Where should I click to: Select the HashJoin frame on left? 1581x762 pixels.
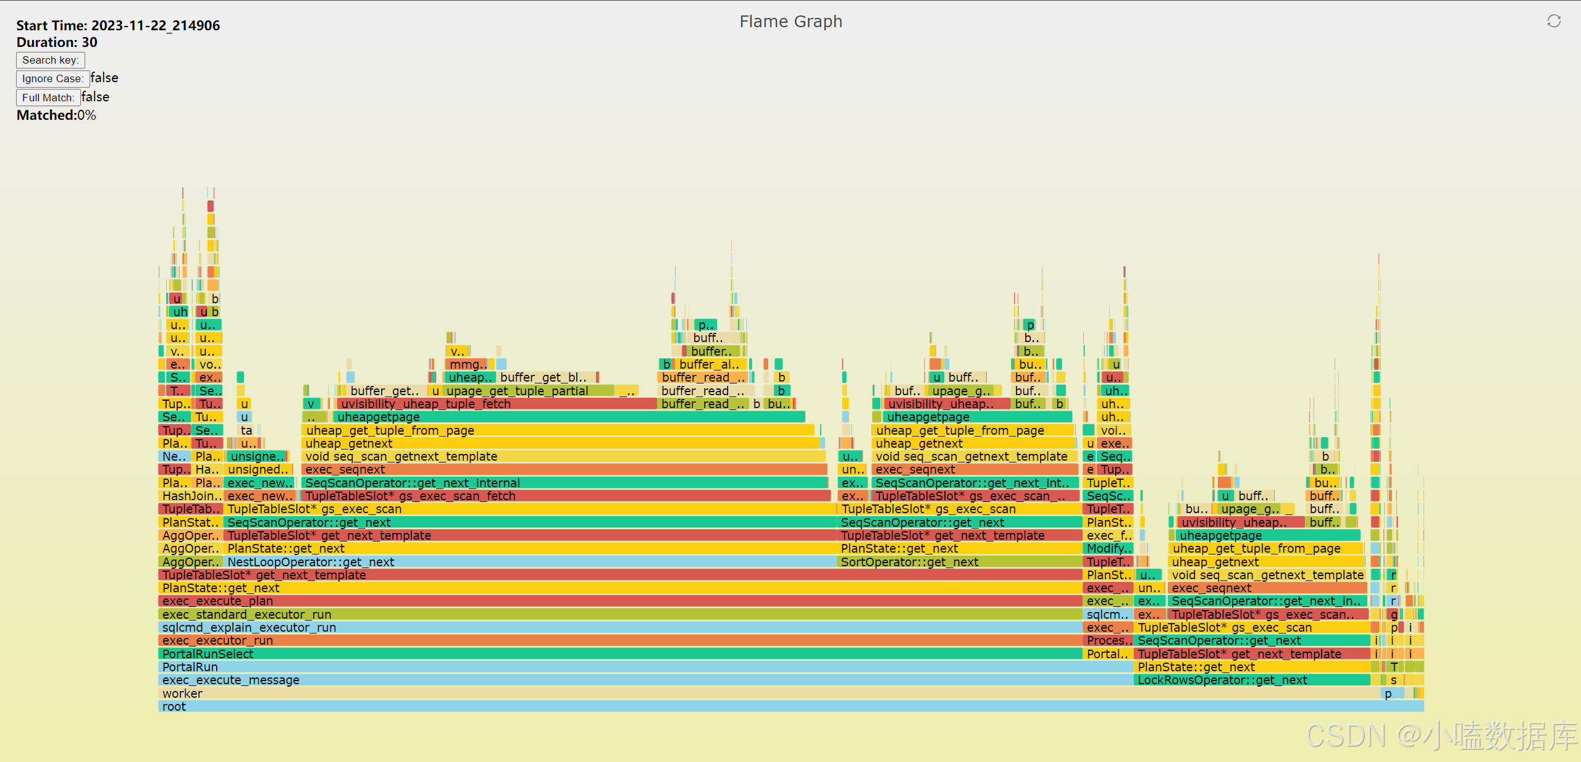(x=190, y=496)
